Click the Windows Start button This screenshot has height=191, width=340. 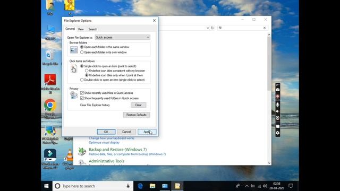click(46, 186)
